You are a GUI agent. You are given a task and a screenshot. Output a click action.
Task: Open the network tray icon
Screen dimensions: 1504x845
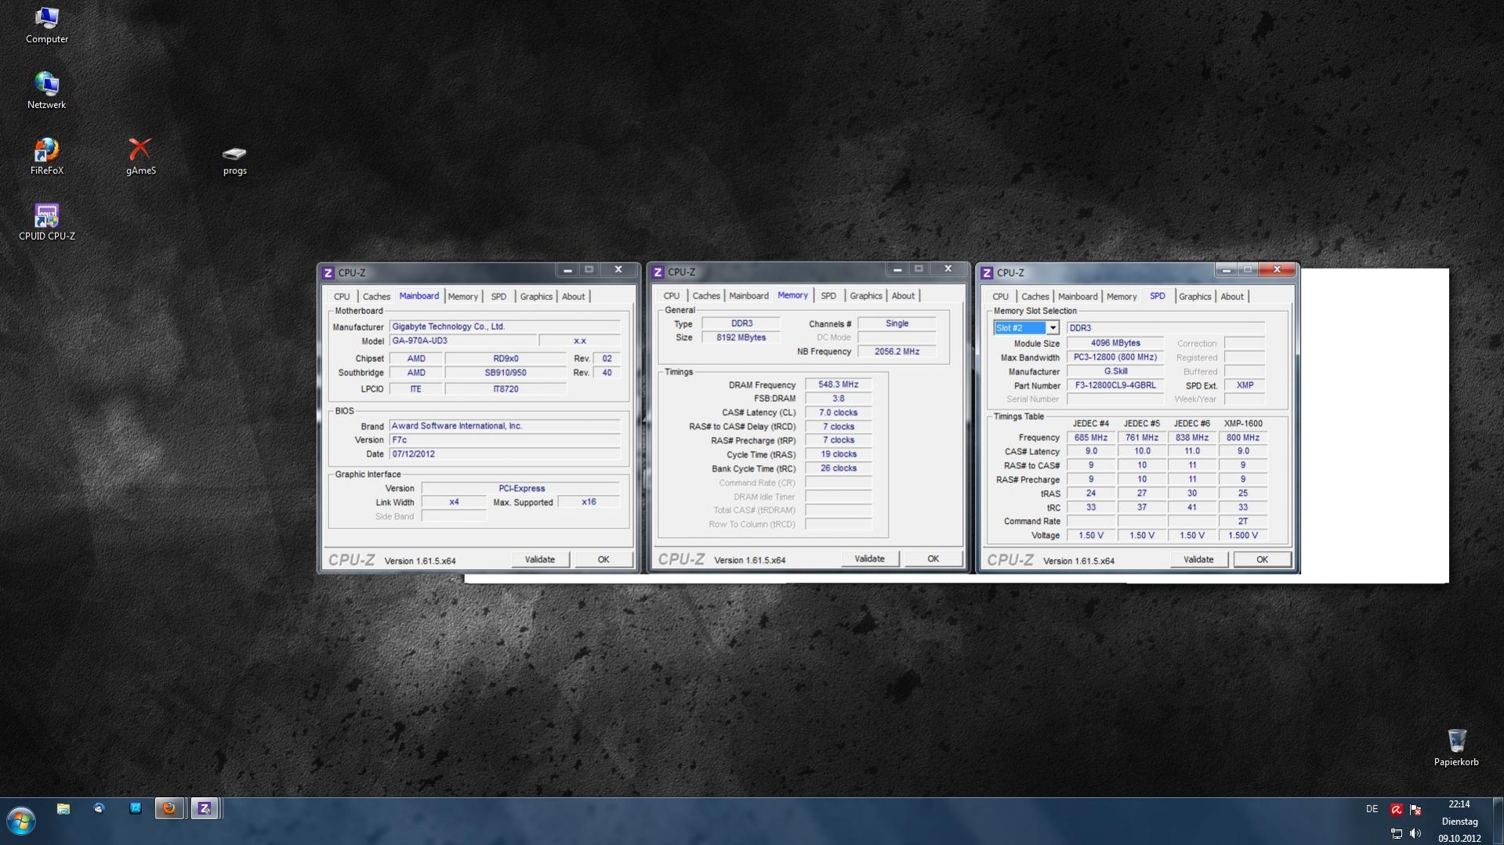click(x=1397, y=833)
